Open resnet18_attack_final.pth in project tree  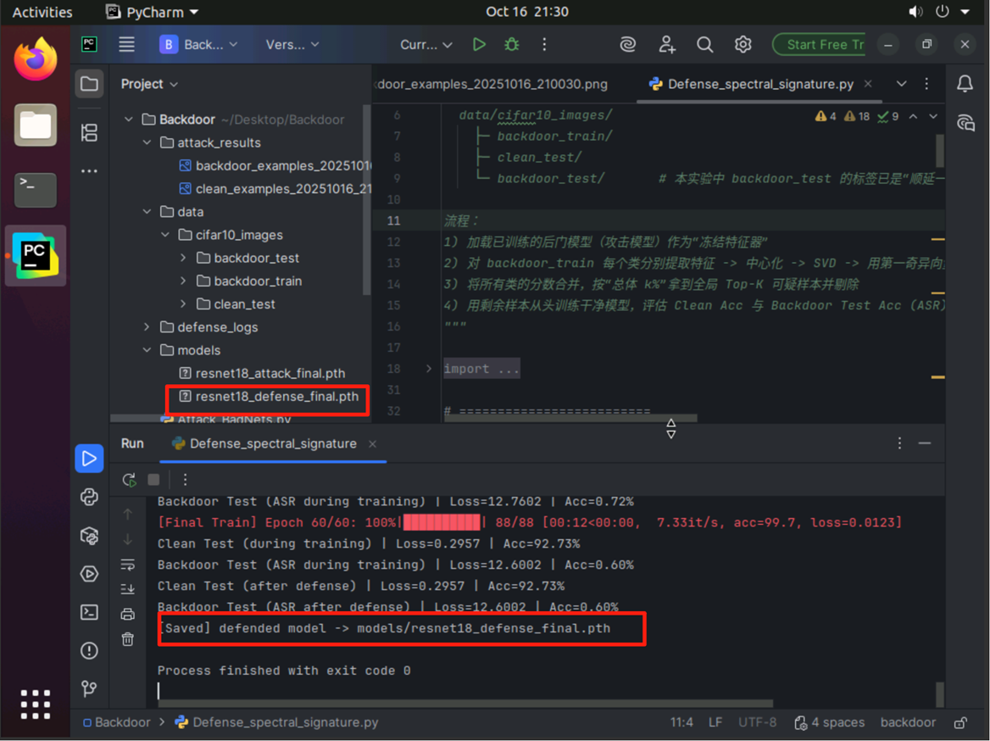click(270, 373)
